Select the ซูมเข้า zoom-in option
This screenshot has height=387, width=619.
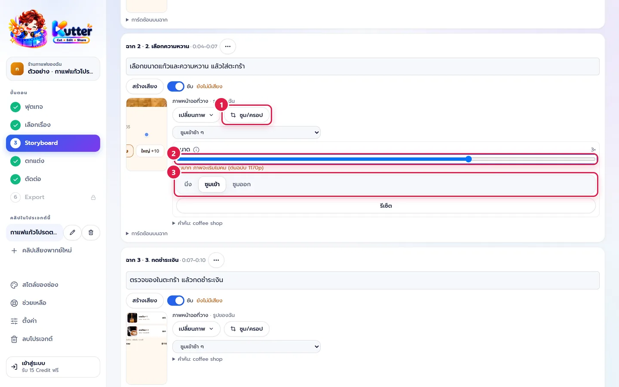click(x=212, y=184)
